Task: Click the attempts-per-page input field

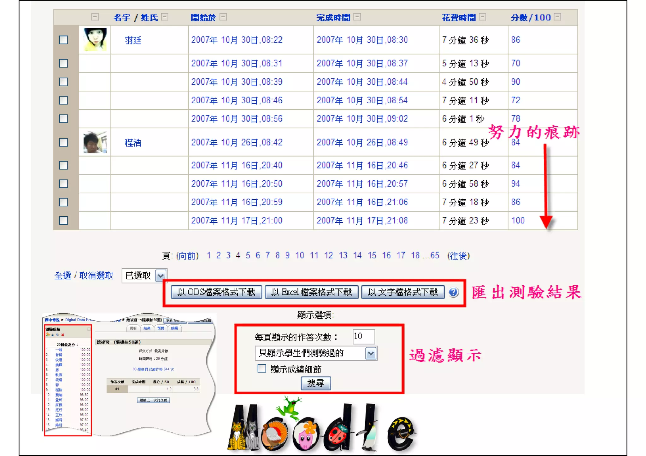Action: coord(363,337)
